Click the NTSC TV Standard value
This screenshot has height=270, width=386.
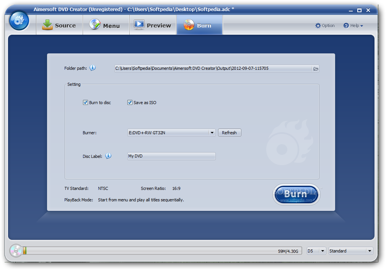coord(103,188)
